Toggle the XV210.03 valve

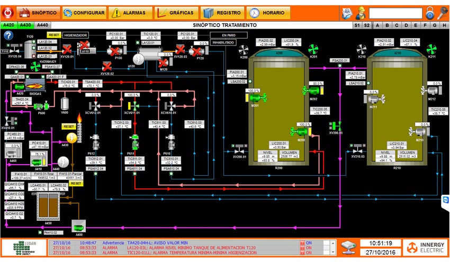tap(356, 150)
